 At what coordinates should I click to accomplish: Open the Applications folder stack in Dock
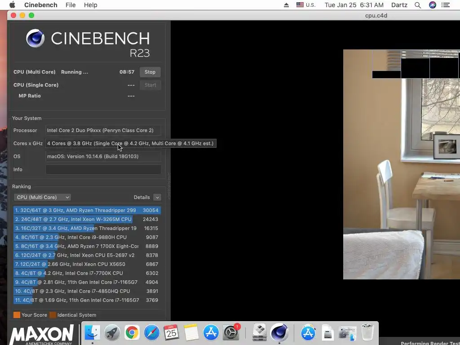(308, 333)
